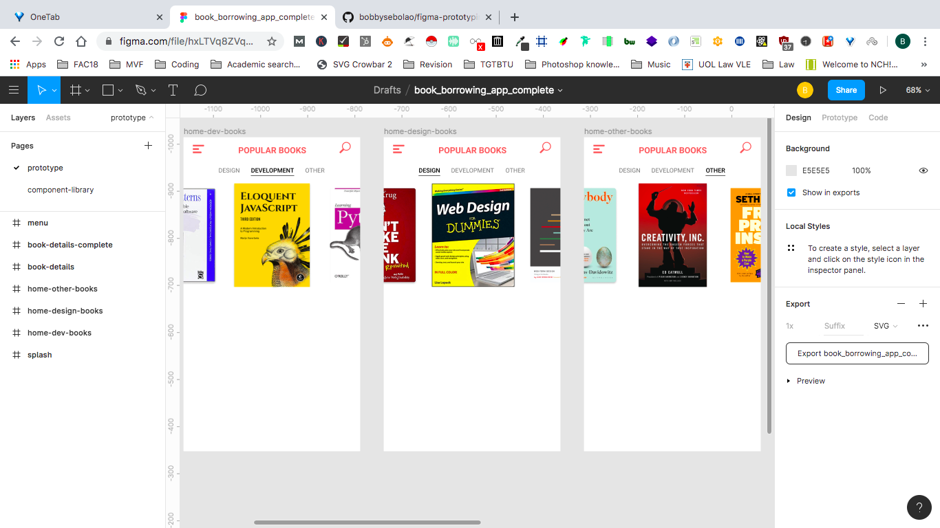This screenshot has height=528, width=940.
Task: Open the help question mark button
Action: [x=919, y=507]
